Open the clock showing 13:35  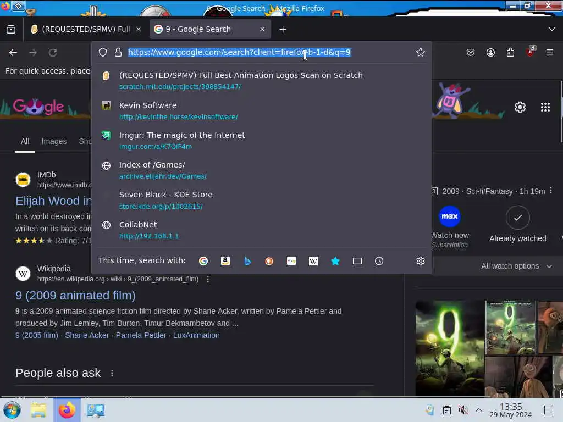[511, 410]
